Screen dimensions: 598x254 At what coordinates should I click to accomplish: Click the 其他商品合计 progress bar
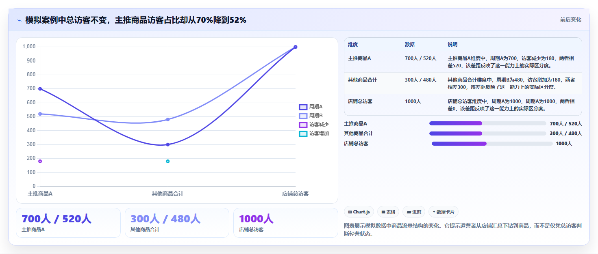(x=488, y=133)
